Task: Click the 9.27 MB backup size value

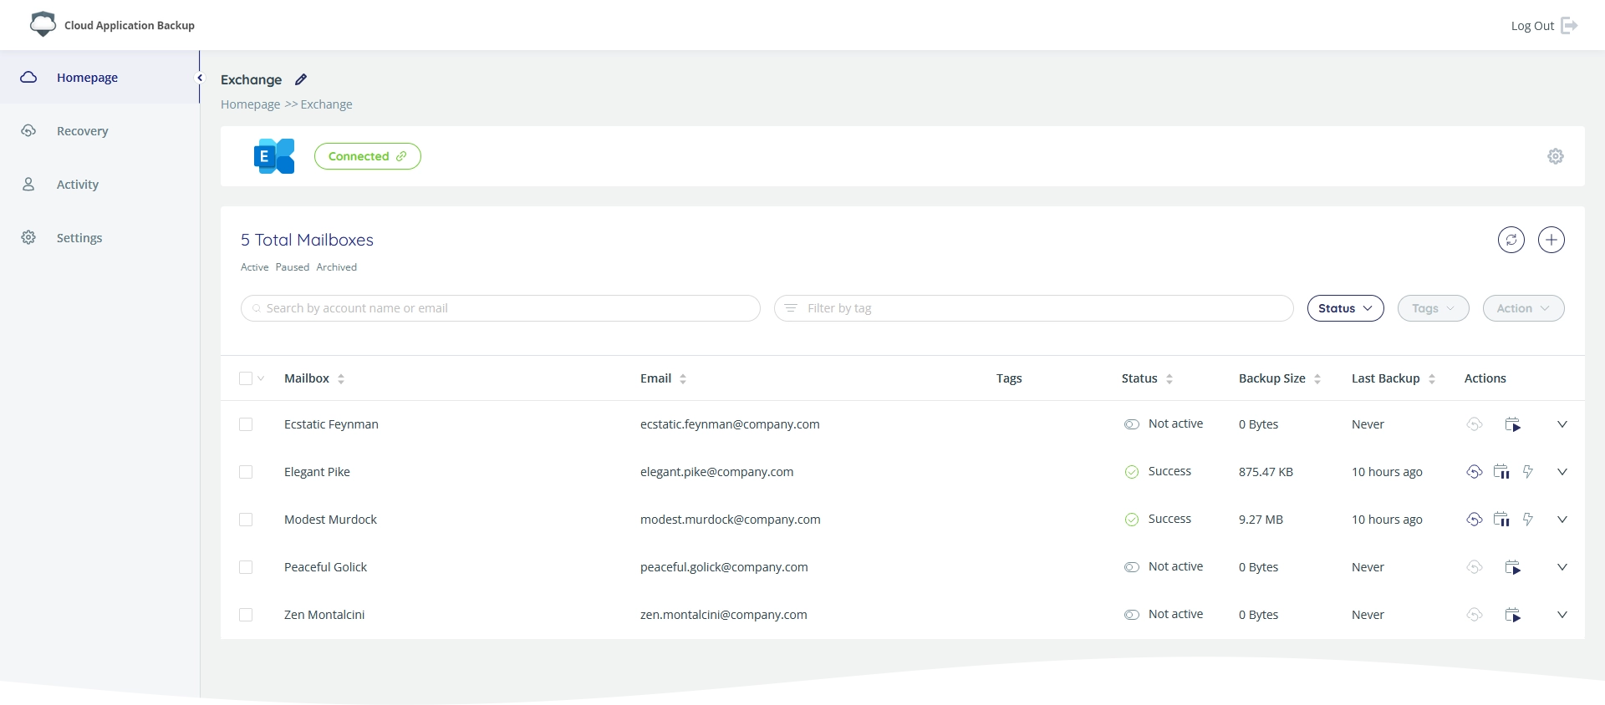Action: pos(1261,520)
